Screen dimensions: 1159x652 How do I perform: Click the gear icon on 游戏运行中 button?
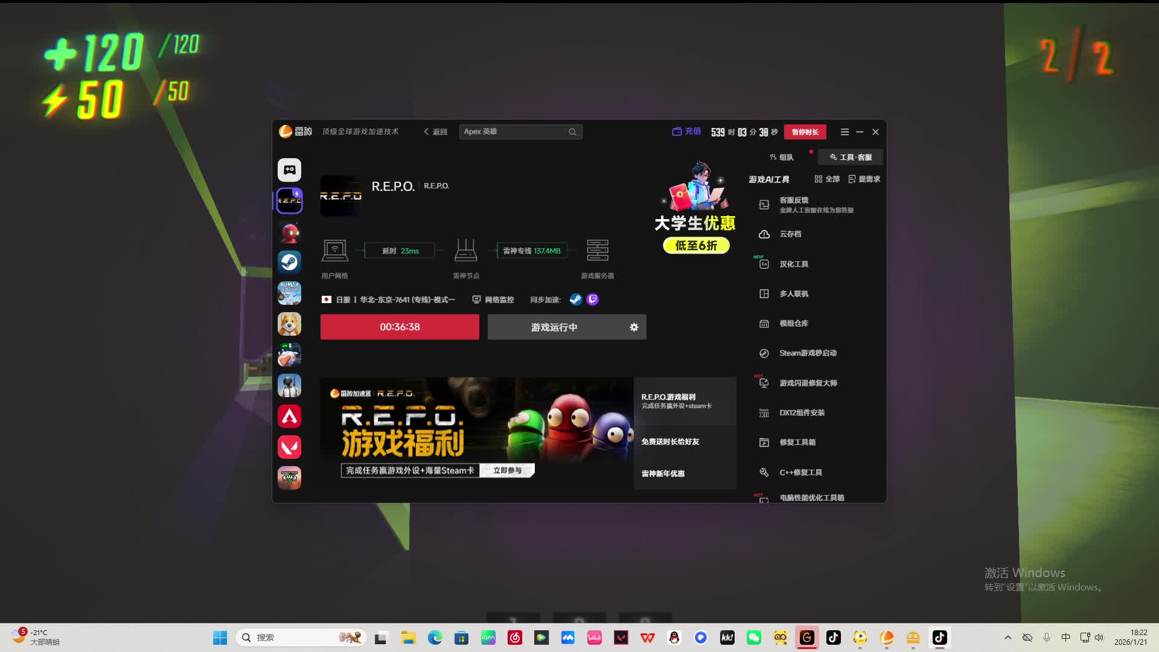[x=634, y=327]
